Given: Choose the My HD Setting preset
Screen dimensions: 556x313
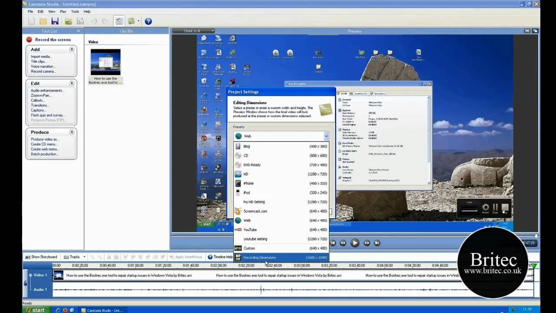Looking at the screenshot, I should 281,202.
